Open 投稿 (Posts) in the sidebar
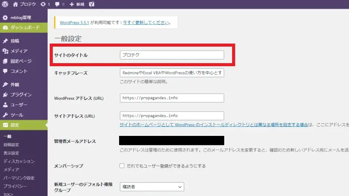Image resolution: width=349 pixels, height=196 pixels. (x=14, y=41)
